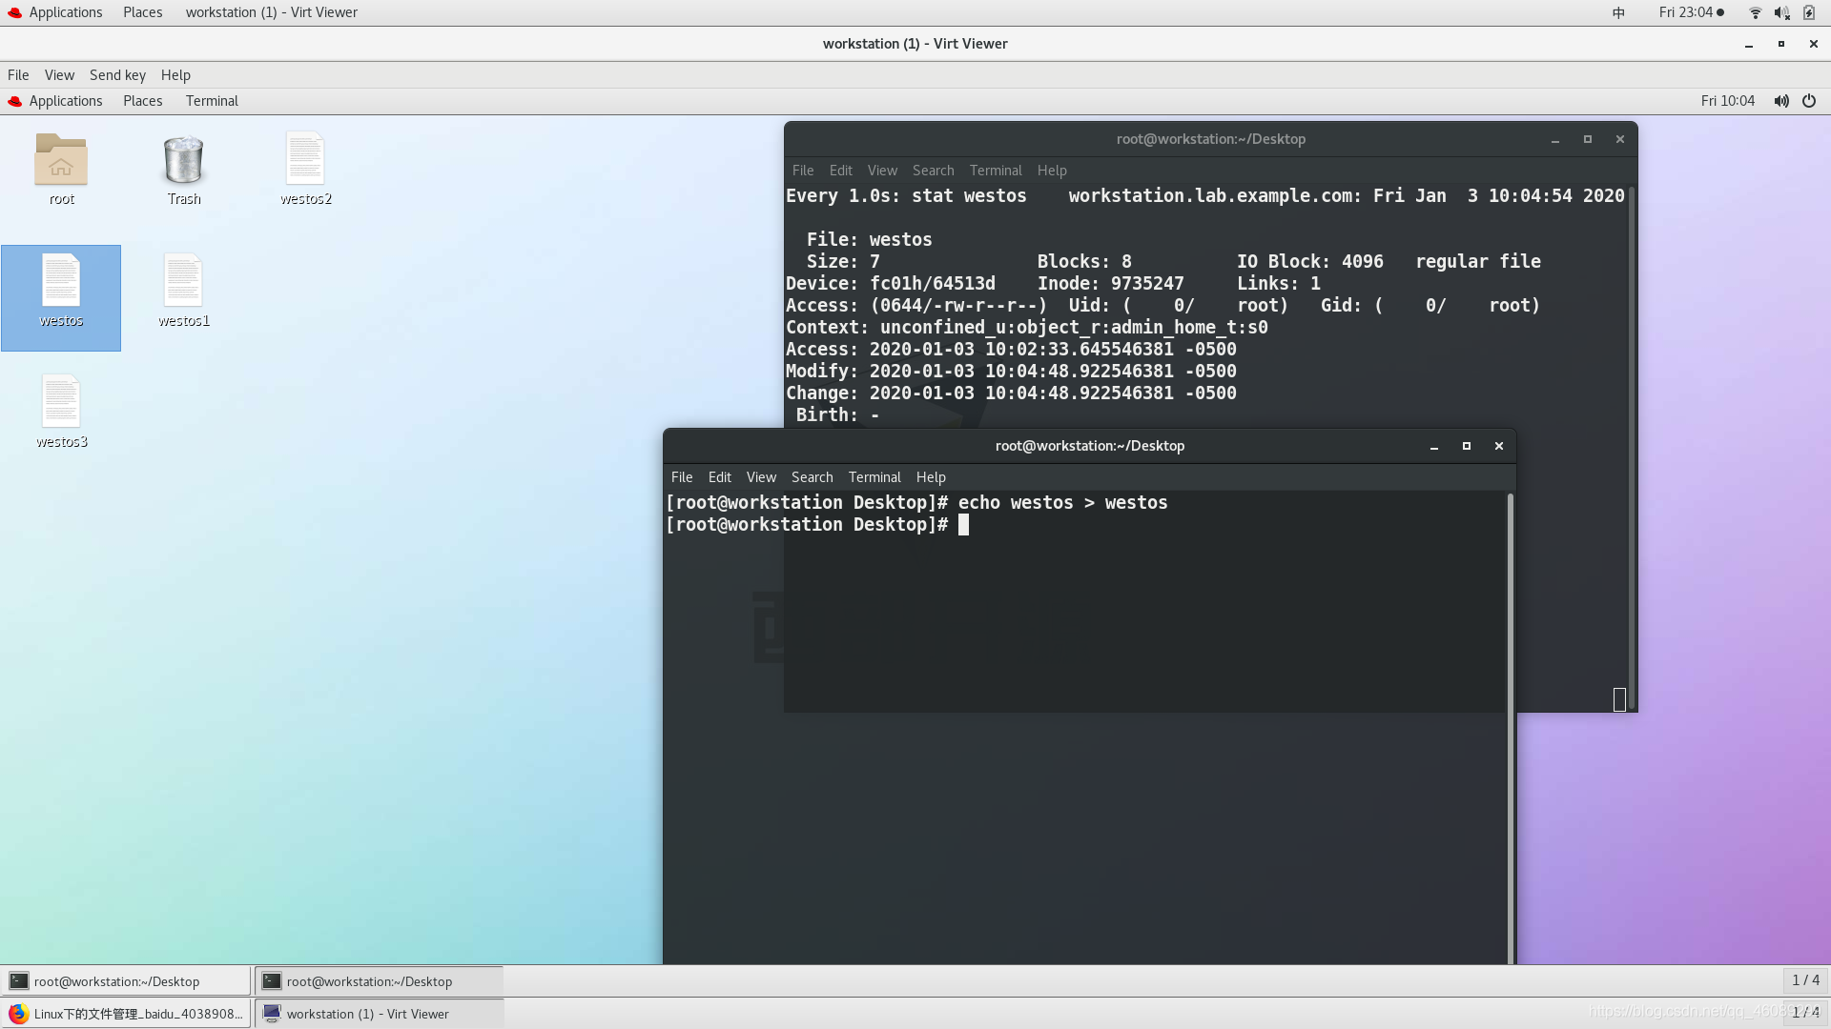
Task: Click first terminal taskbar icon in guest
Action: coord(19,981)
